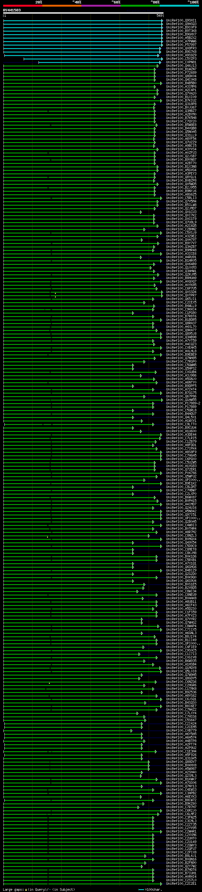
Task: Click the UniRef100_B9E1K2 hit label
Action: pyautogui.click(x=181, y=483)
